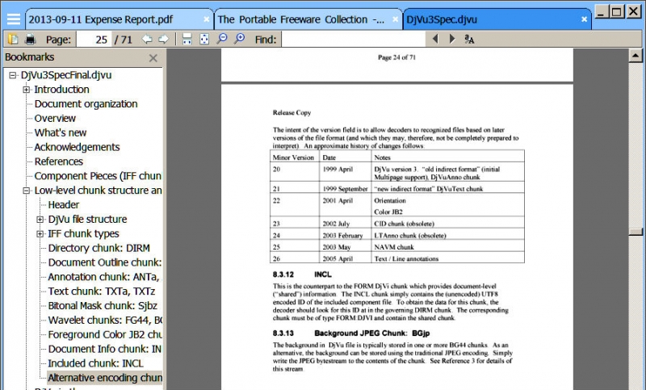Close the Bookmarks sidebar panel
This screenshot has height=390, width=646.
click(153, 58)
